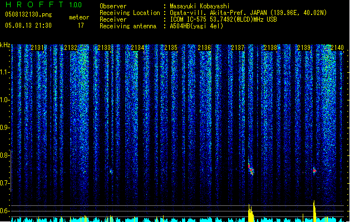350x222 pixels.
Task: Click the 2140 time marker
Action: (337, 48)
